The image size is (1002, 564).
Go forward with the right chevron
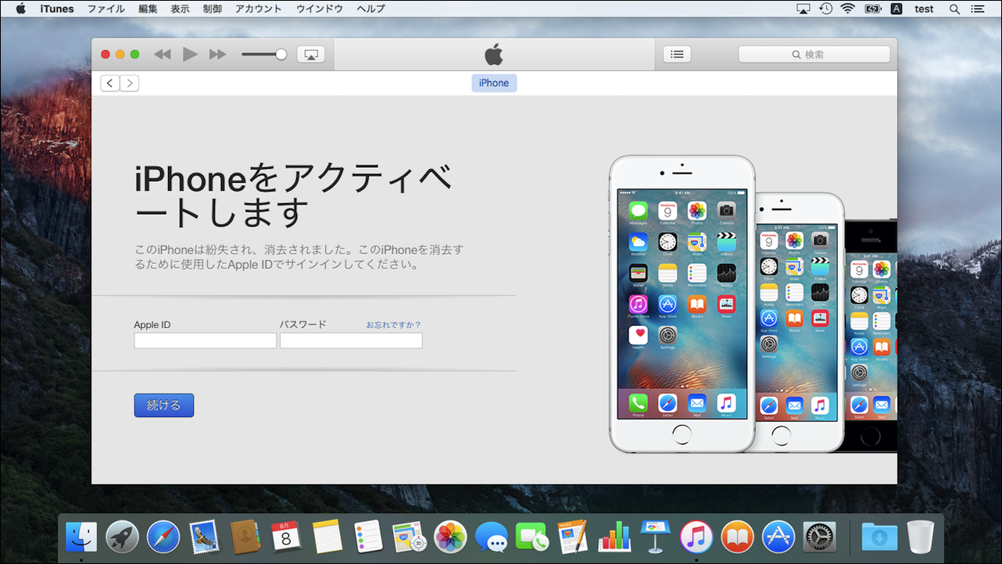[x=130, y=83]
